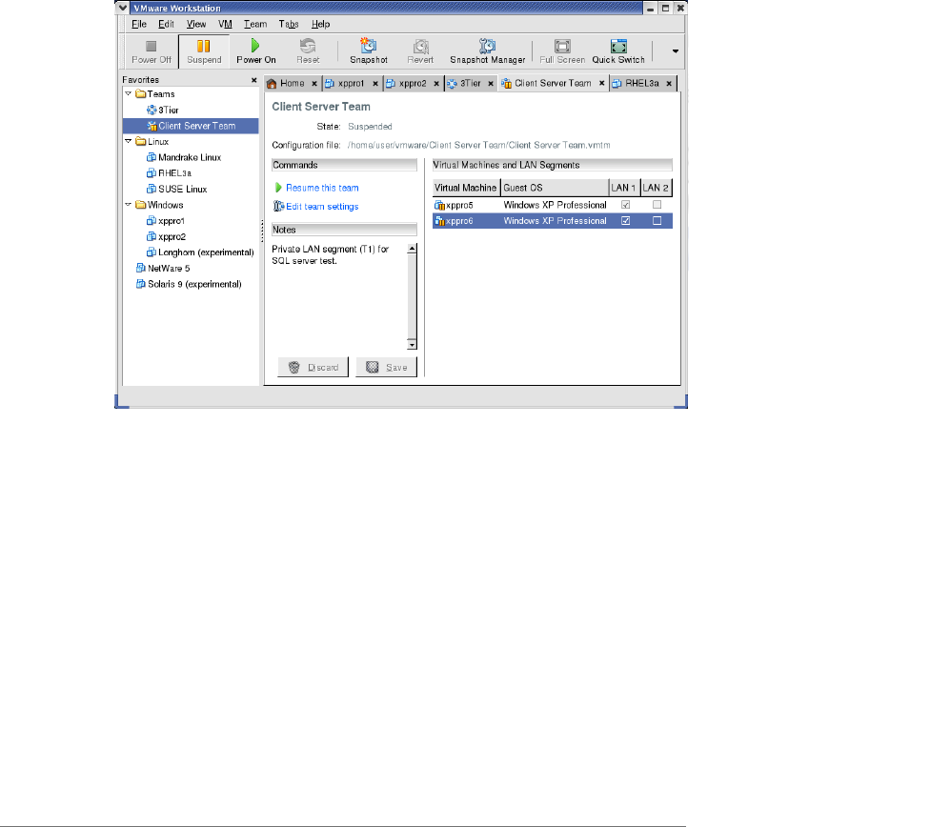
Task: Open the File menu
Action: (x=139, y=25)
